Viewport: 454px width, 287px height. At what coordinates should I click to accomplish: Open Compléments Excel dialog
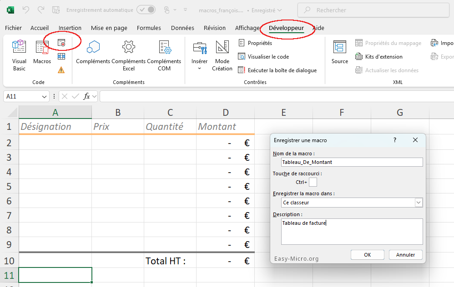click(x=129, y=55)
